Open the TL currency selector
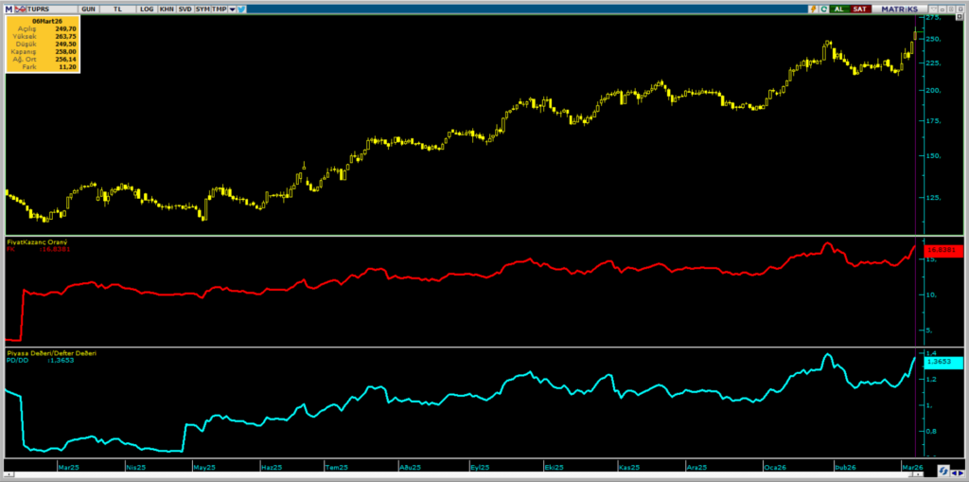 (117, 8)
